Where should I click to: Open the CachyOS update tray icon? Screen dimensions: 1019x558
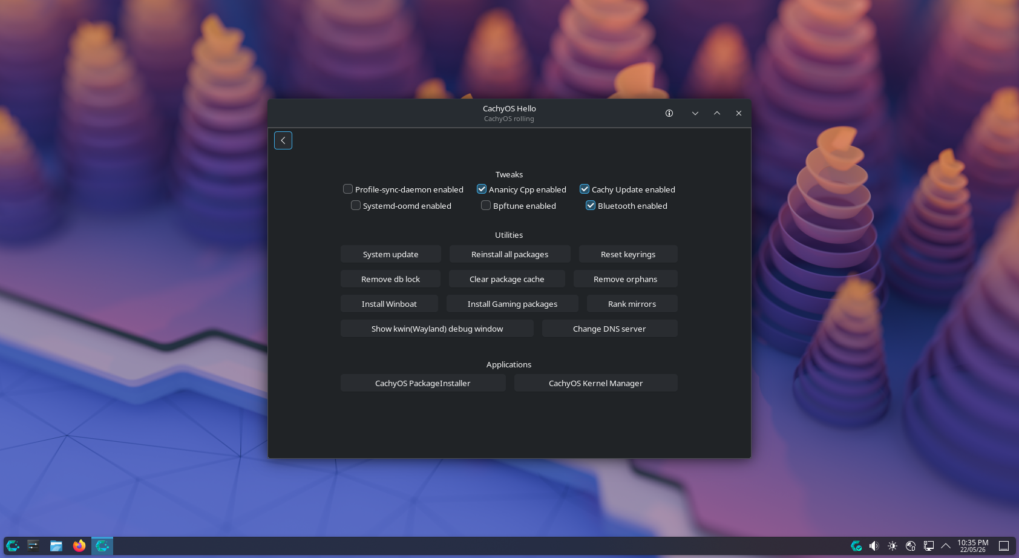point(856,546)
